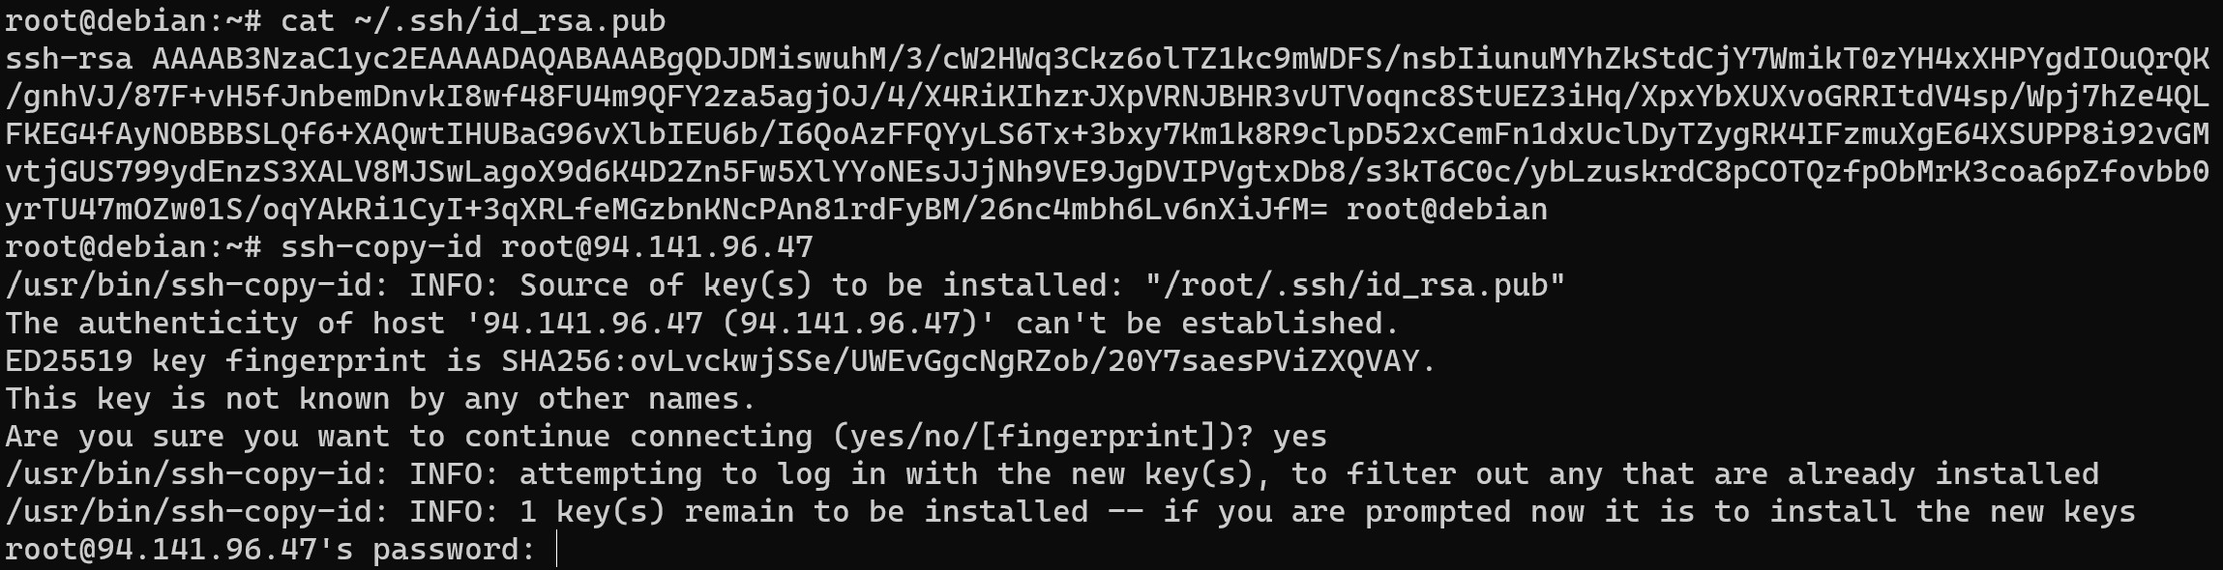Click 'The authenticity of host' line
Image resolution: width=2223 pixels, height=570 pixels.
tap(702, 323)
